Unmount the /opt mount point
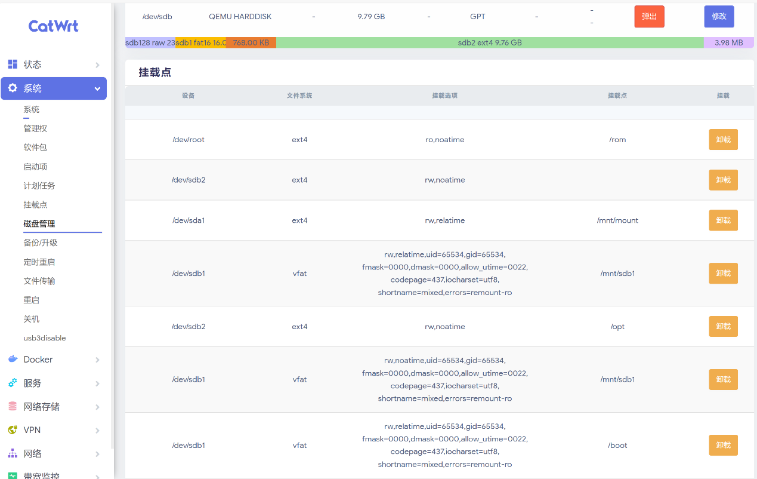 (723, 327)
